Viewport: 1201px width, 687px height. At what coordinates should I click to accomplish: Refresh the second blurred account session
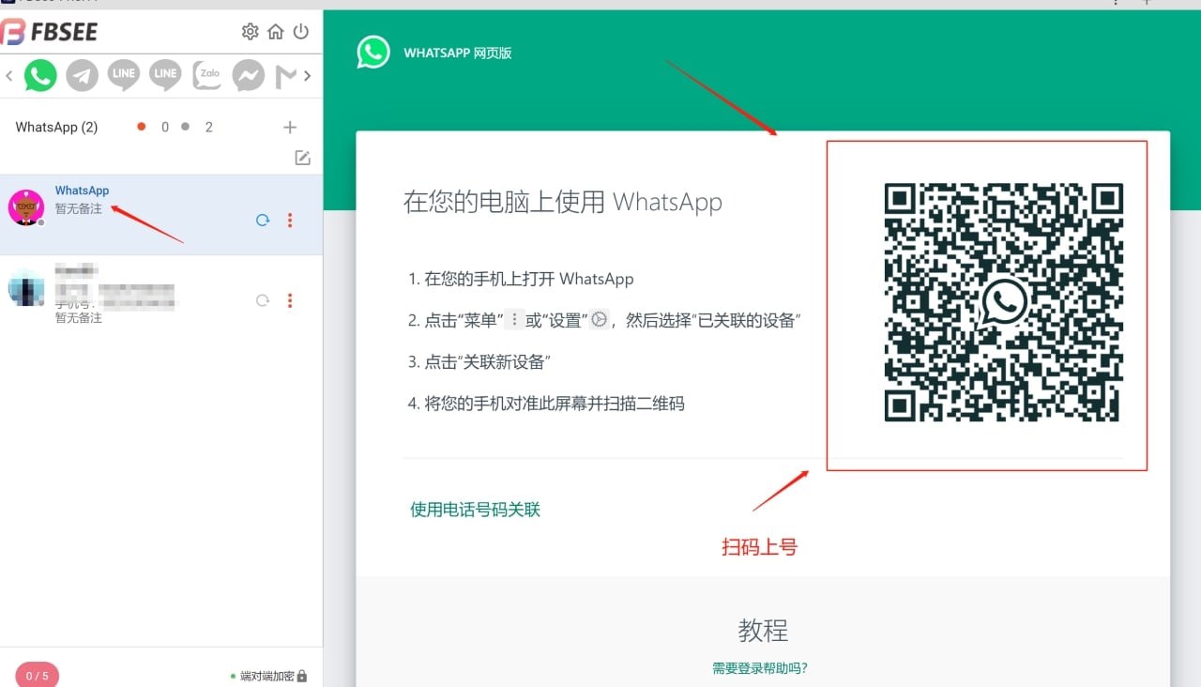(x=263, y=300)
